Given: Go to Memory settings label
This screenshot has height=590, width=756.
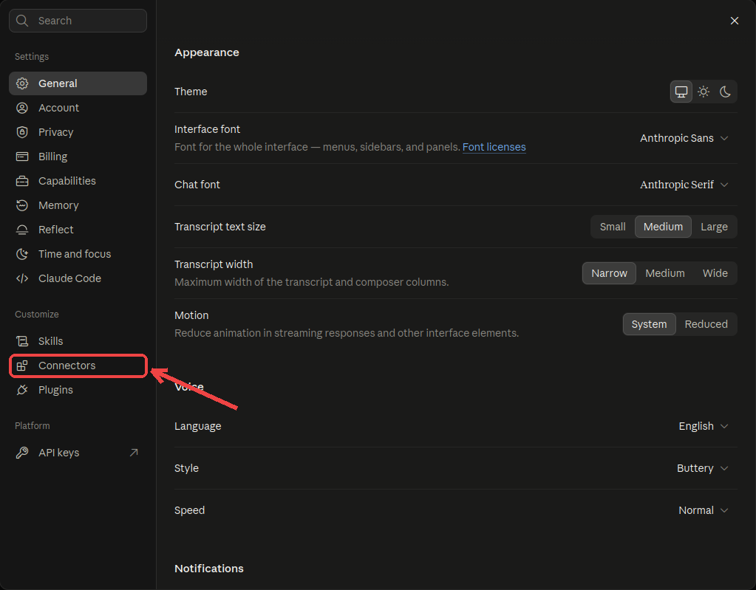Looking at the screenshot, I should pyautogui.click(x=58, y=205).
